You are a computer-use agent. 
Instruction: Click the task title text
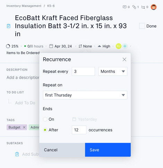pos(71,26)
